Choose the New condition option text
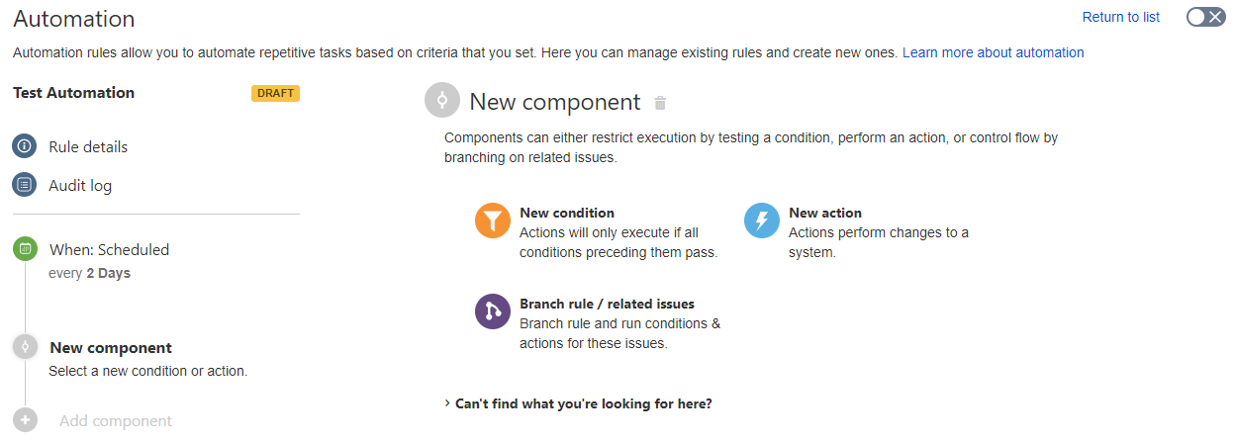The height and width of the screenshot is (442, 1235). (x=567, y=213)
